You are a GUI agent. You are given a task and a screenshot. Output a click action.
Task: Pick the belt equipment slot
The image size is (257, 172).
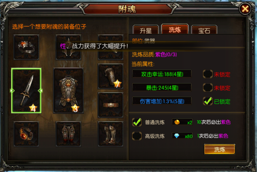(110, 105)
